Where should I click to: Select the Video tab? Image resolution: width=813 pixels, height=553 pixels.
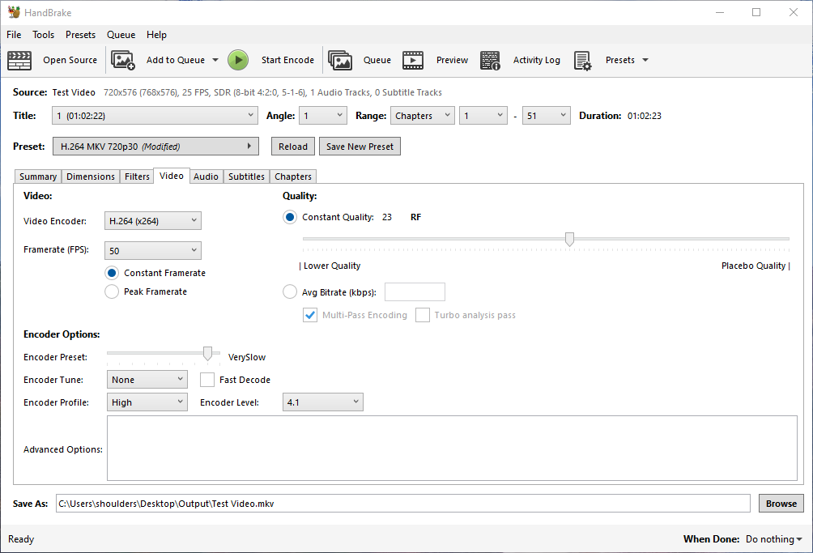(x=172, y=176)
